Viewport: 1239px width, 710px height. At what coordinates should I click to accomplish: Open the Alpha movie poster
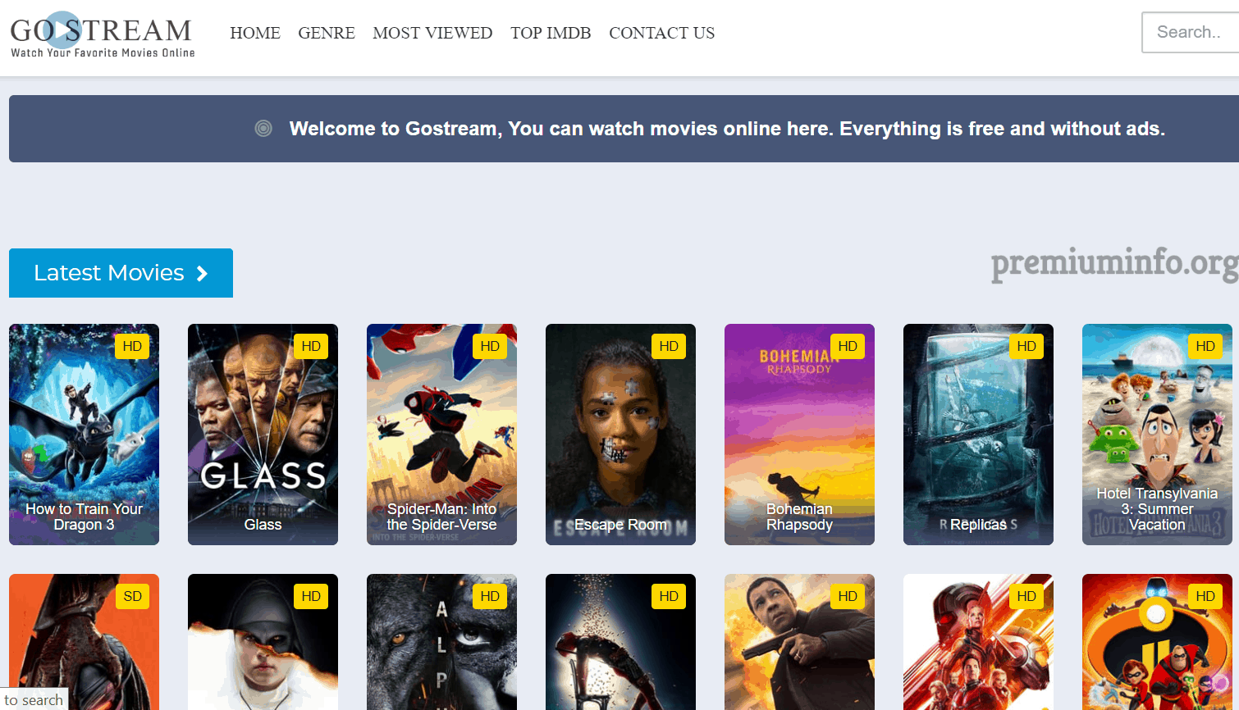[x=441, y=642]
